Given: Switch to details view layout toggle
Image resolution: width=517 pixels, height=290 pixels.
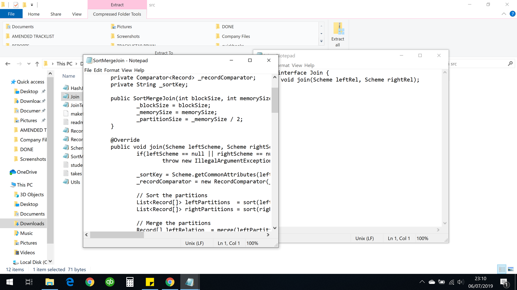Looking at the screenshot, I should (502, 269).
